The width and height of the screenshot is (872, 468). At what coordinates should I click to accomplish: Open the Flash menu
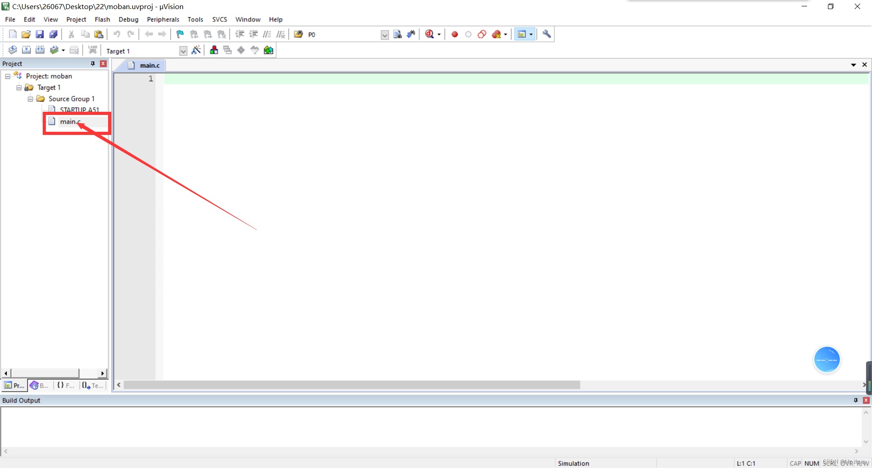[x=102, y=20]
